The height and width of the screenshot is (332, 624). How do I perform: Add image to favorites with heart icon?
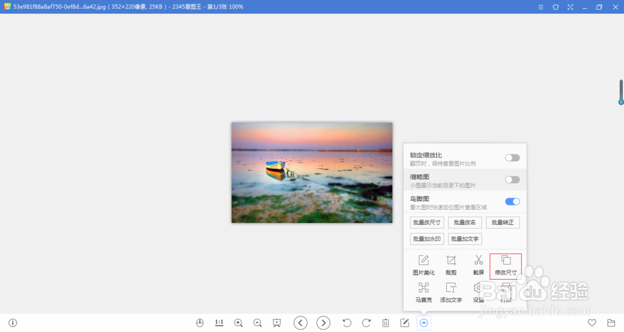[592, 323]
